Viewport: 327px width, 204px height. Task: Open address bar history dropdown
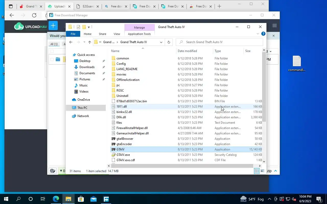tap(161, 42)
